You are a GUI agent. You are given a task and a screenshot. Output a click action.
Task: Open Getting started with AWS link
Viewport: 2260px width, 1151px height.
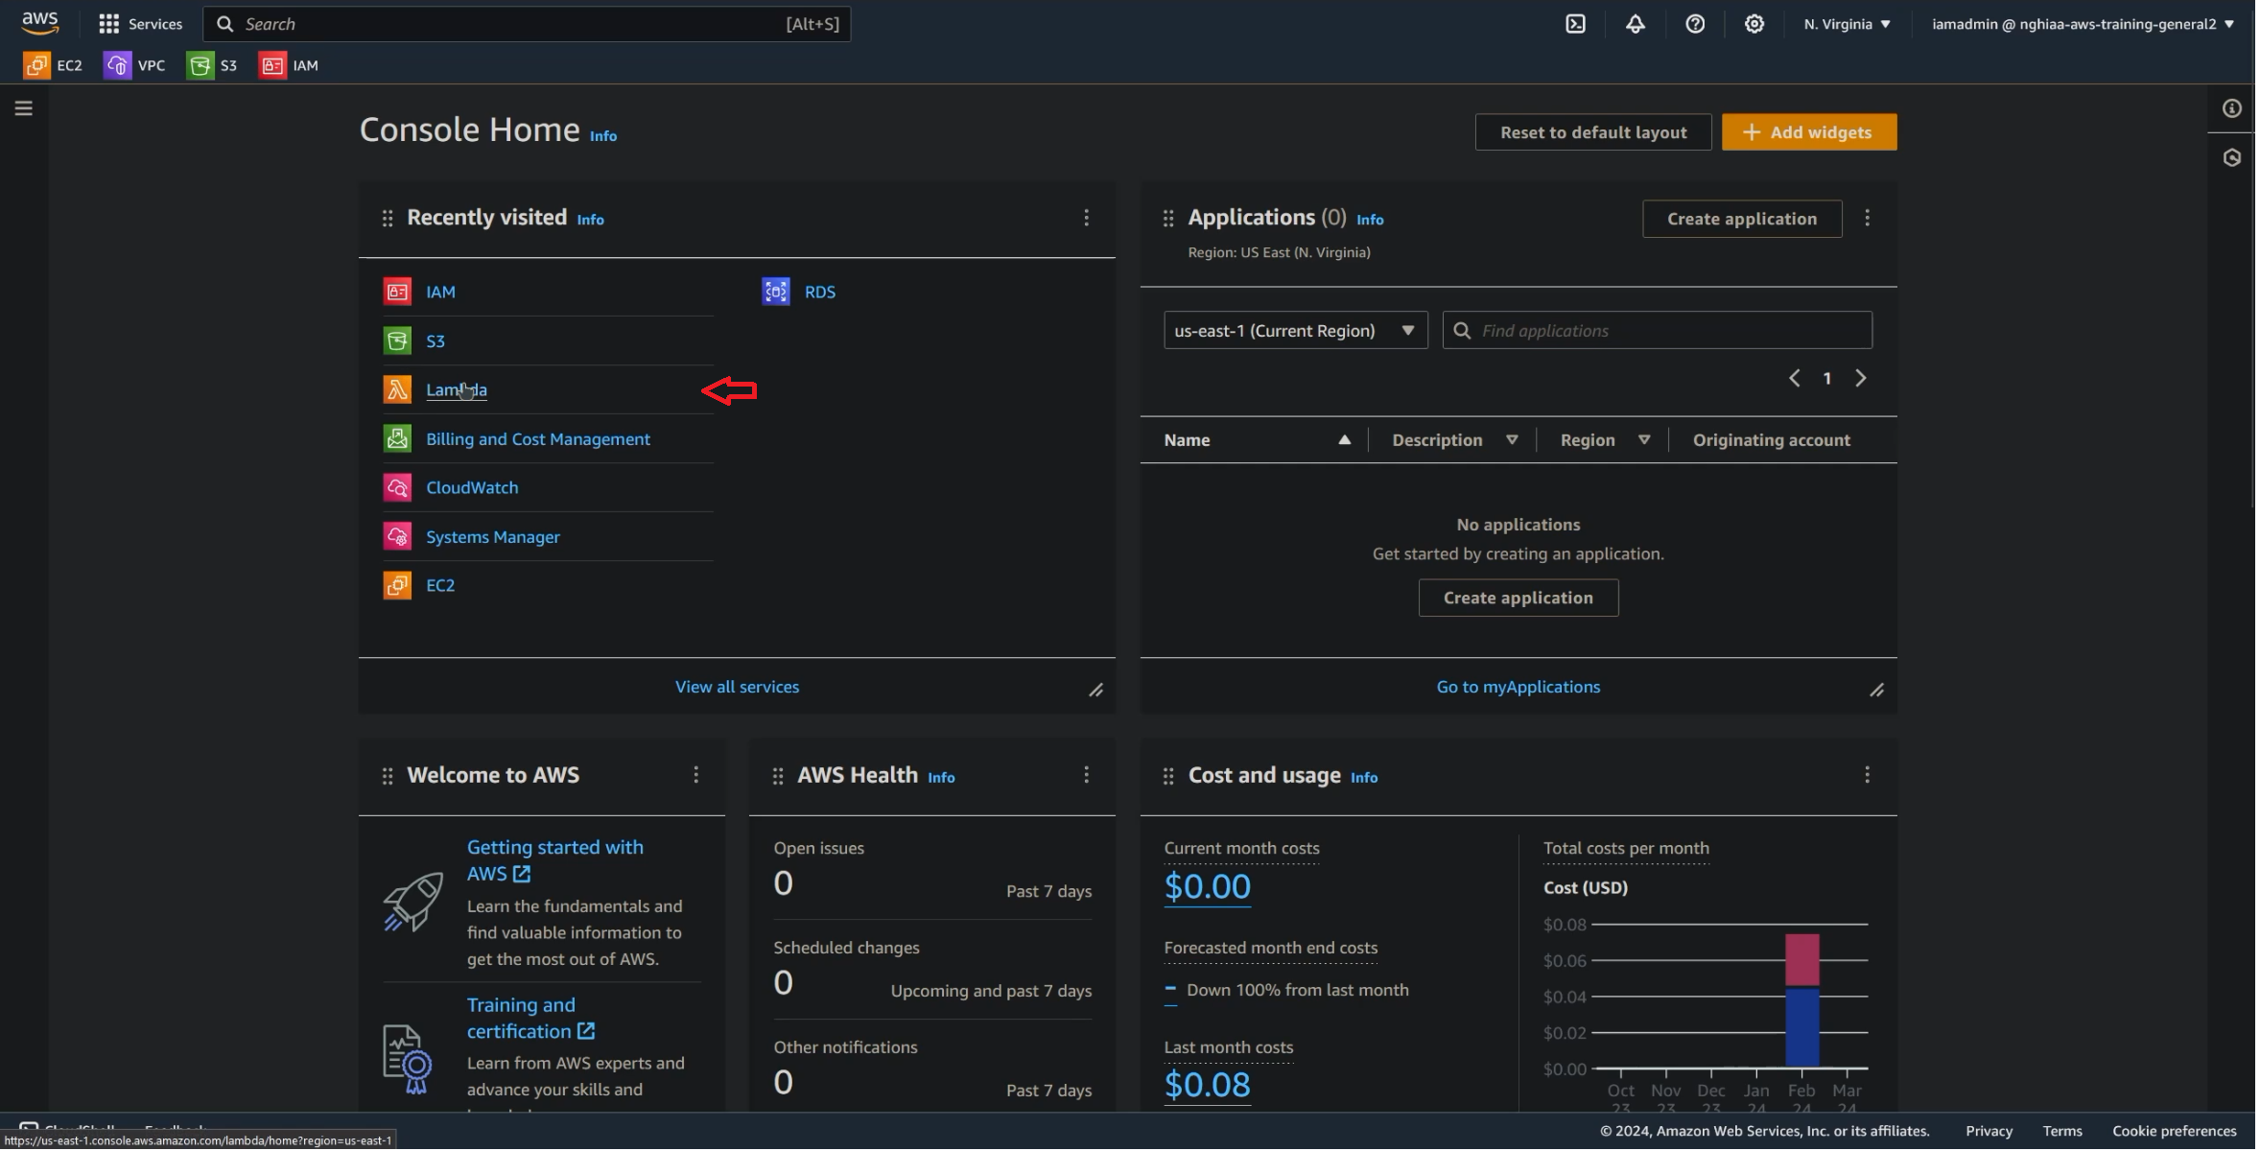(x=554, y=860)
